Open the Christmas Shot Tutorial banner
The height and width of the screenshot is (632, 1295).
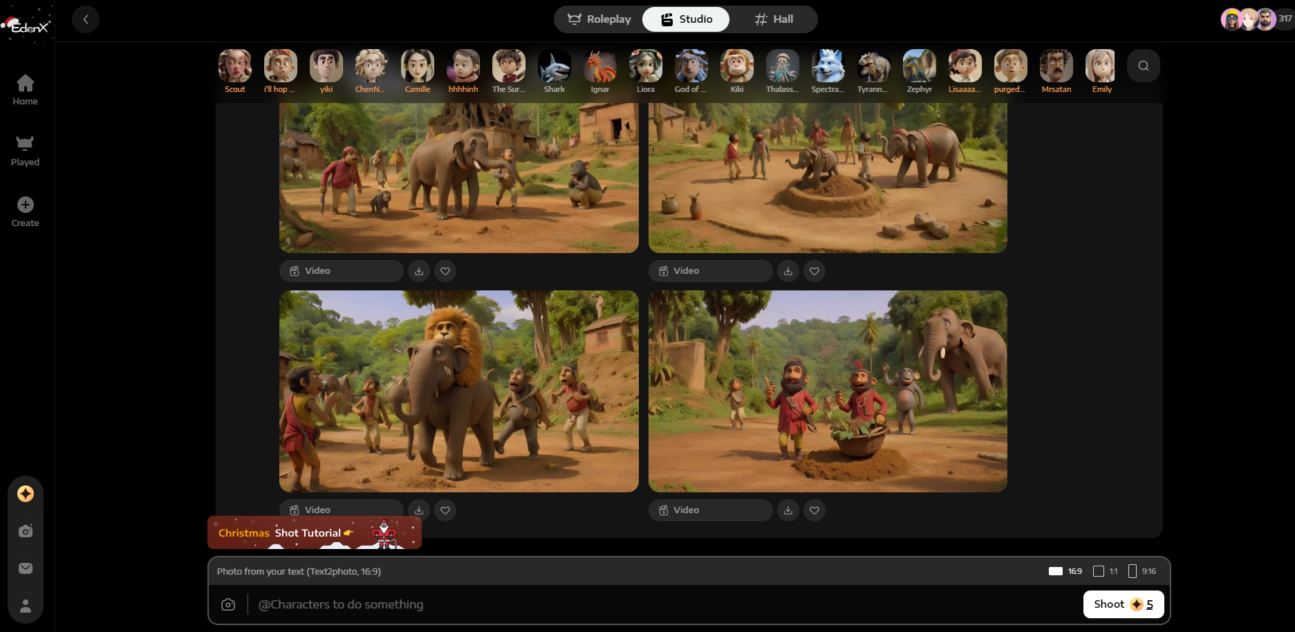click(314, 532)
